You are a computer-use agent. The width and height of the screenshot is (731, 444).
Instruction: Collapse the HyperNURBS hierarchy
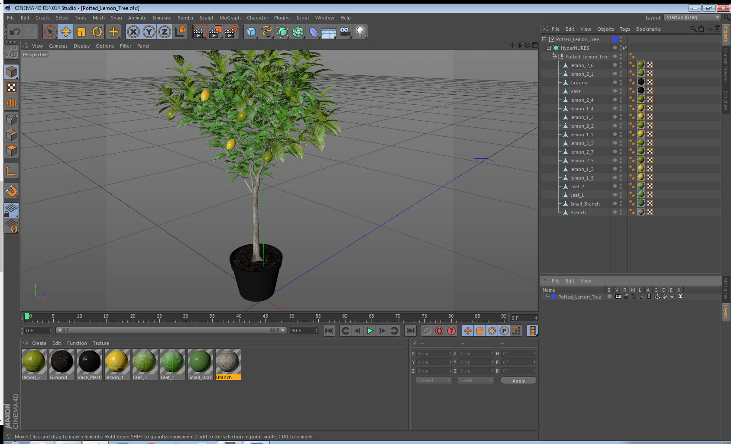[x=549, y=48]
